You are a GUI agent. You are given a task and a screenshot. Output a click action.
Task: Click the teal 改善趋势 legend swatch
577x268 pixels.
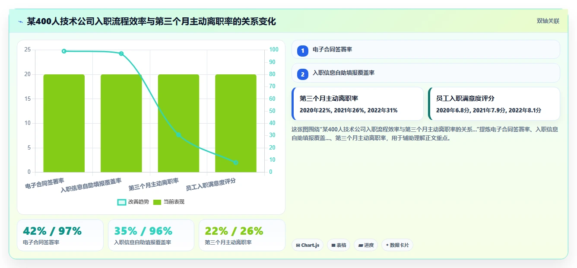[x=122, y=202]
